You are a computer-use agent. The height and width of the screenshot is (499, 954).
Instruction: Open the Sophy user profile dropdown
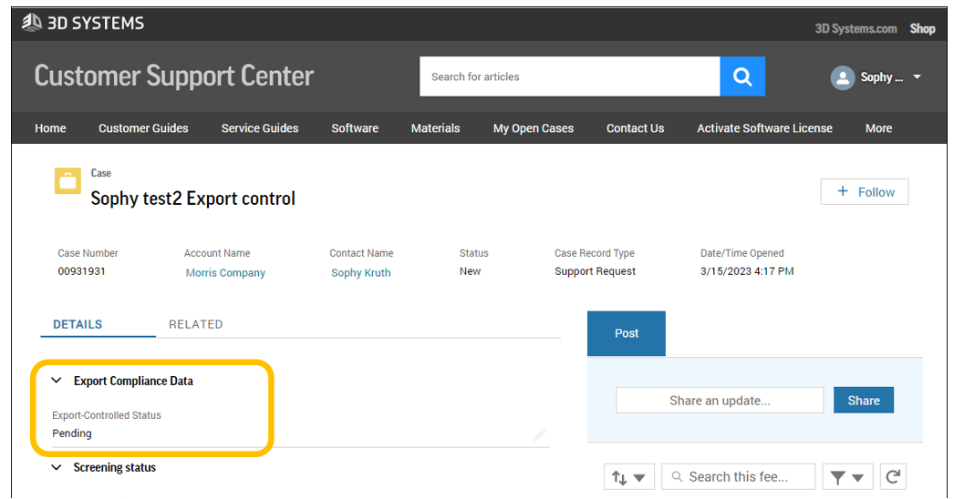pos(917,77)
